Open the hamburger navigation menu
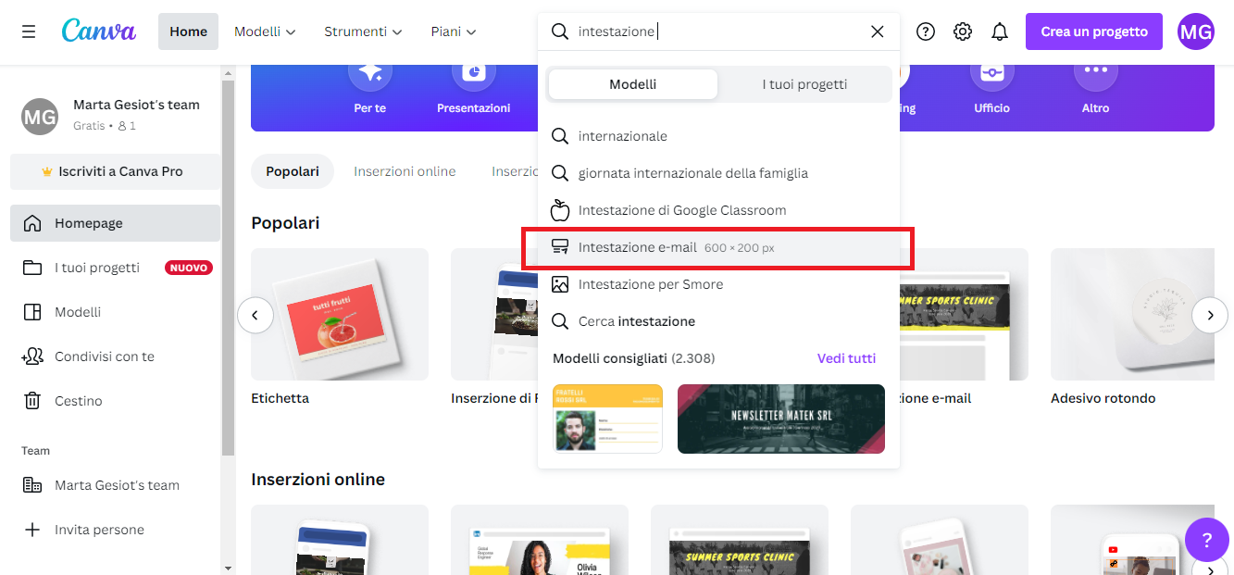The image size is (1234, 575). [28, 31]
